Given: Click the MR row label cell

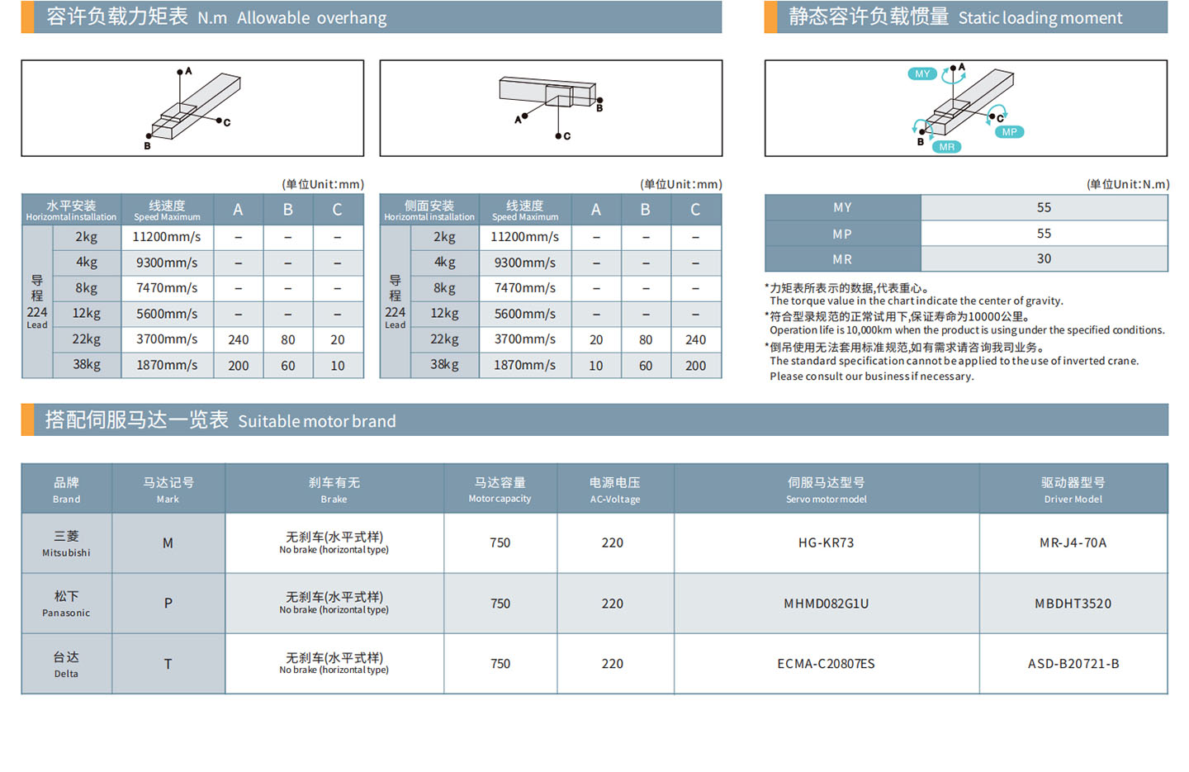Looking at the screenshot, I should point(842,259).
